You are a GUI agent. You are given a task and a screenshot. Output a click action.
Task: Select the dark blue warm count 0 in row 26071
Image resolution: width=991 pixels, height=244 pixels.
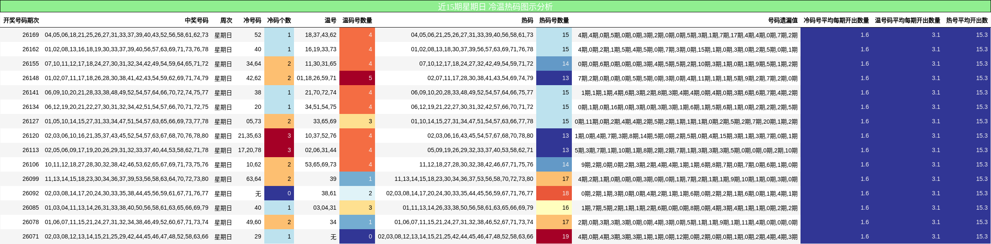point(357,236)
